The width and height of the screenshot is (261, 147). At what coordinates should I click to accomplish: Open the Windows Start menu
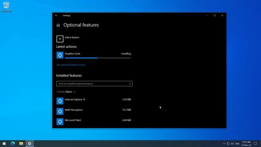[x=4, y=143]
